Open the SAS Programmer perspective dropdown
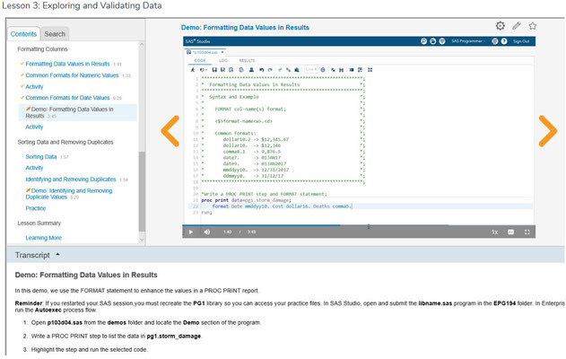 pos(468,41)
